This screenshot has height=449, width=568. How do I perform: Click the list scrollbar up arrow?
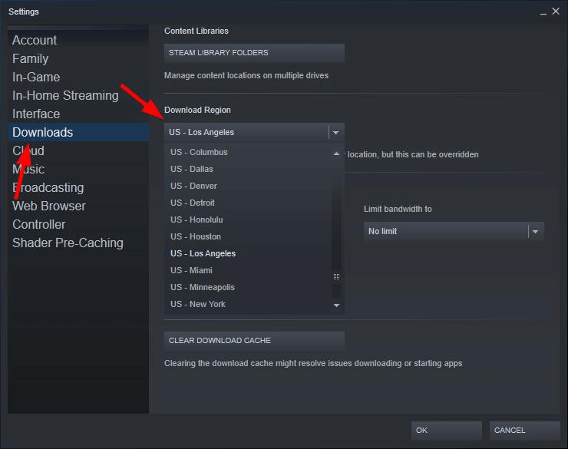pos(336,154)
